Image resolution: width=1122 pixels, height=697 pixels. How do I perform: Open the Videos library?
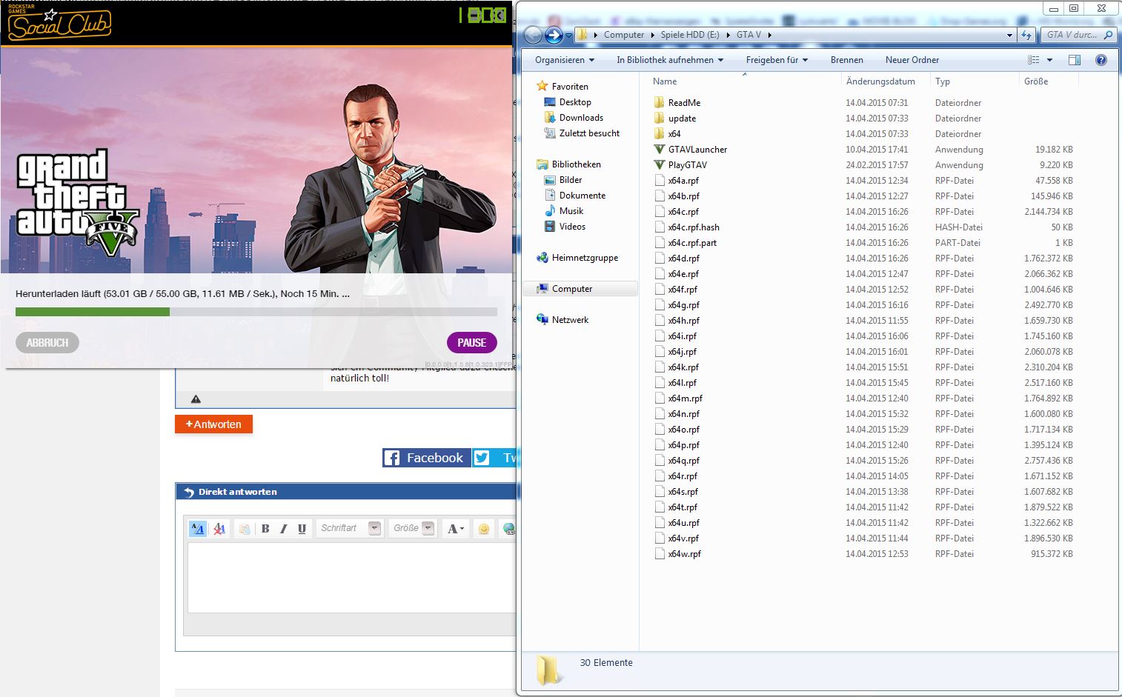(x=572, y=227)
